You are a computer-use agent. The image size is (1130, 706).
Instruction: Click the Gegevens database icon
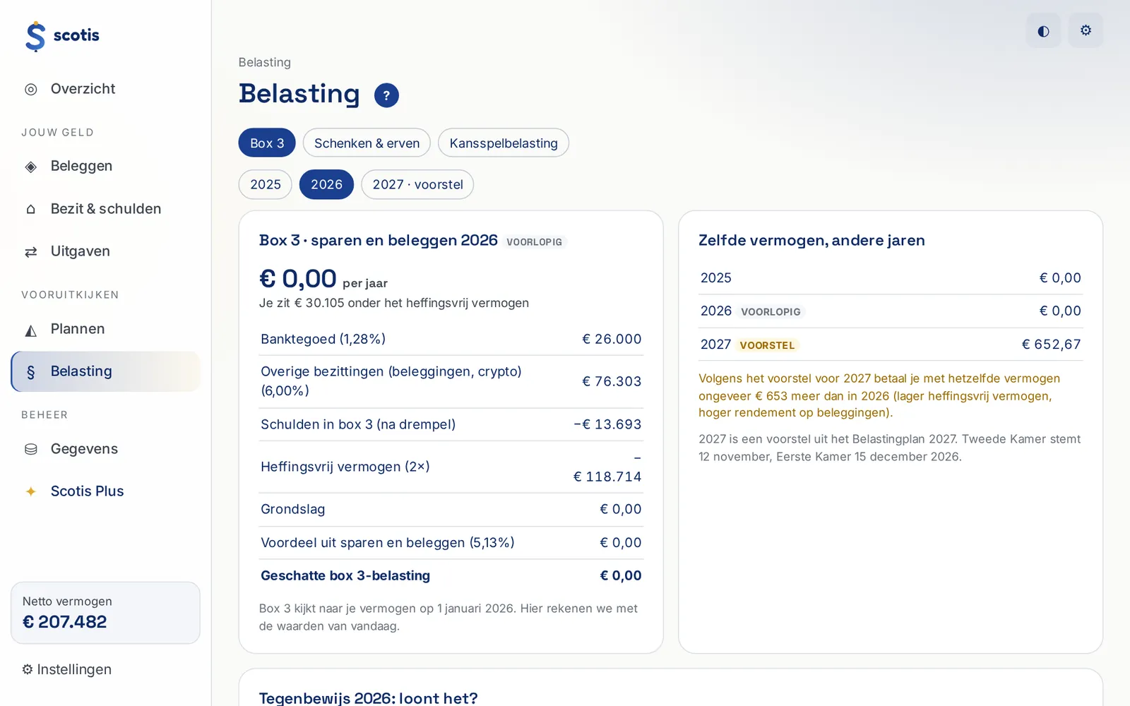tap(31, 450)
